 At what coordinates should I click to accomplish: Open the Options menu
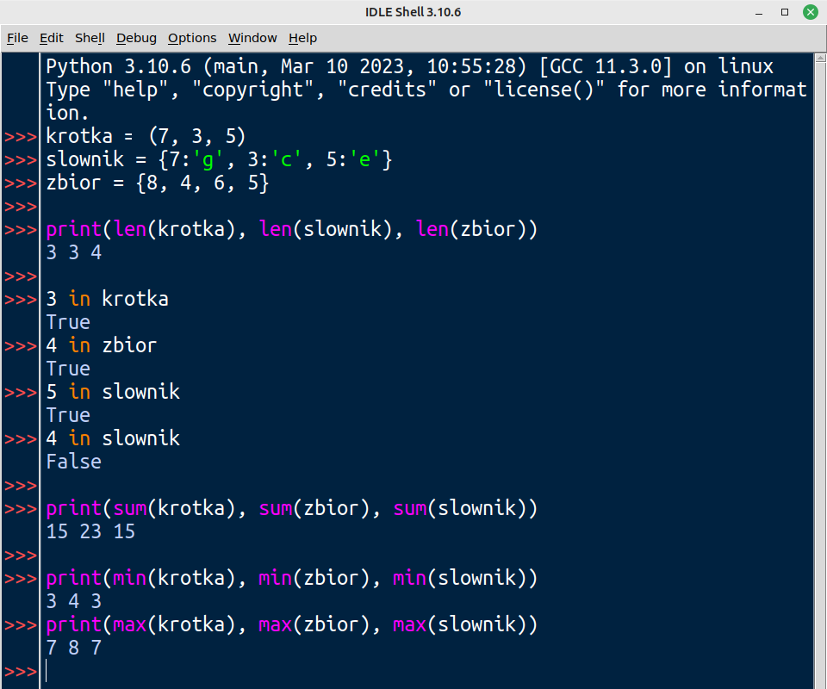coord(192,38)
